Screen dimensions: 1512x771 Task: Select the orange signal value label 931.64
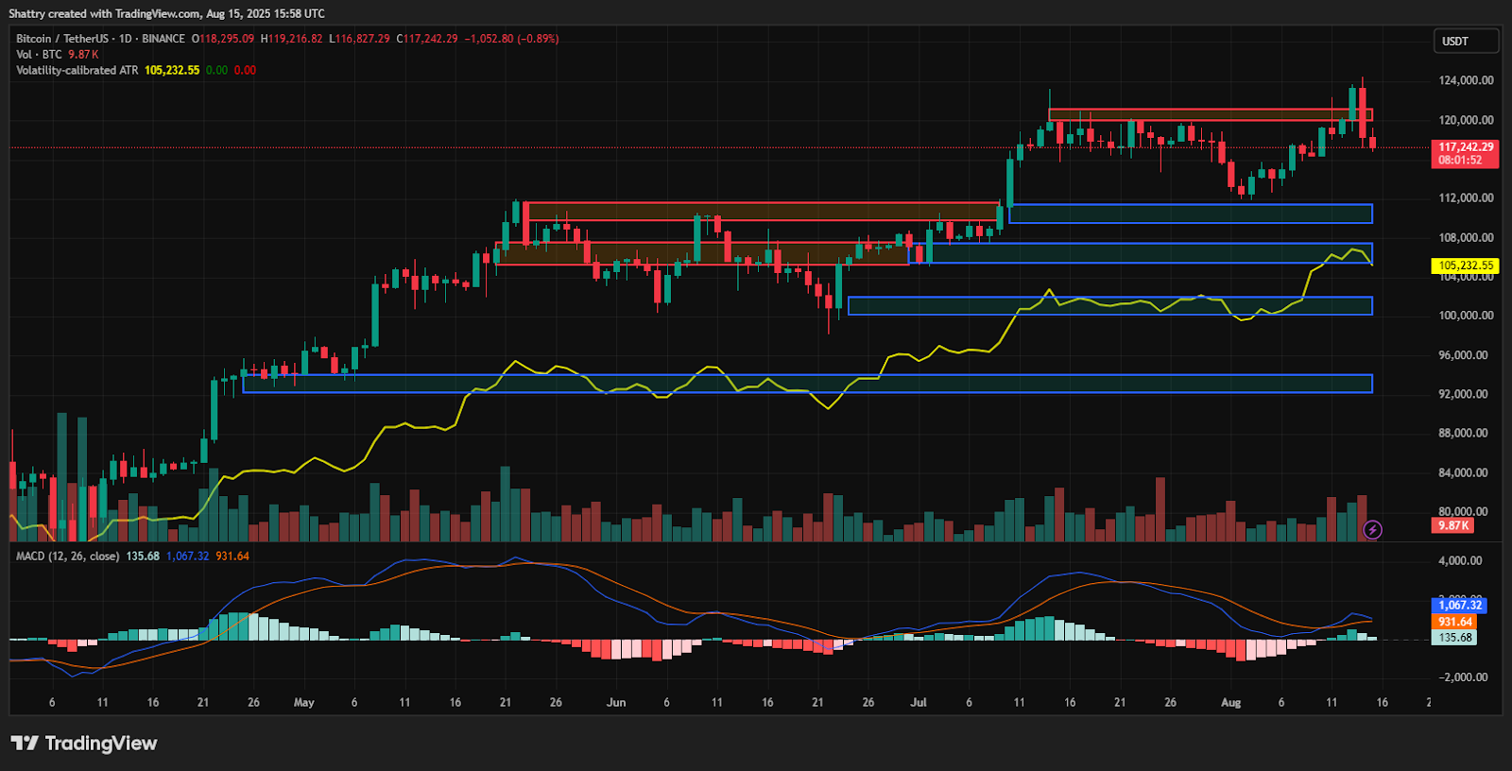point(1455,622)
